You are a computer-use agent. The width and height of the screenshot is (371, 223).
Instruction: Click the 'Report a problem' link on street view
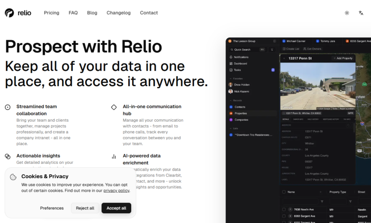(x=347, y=109)
